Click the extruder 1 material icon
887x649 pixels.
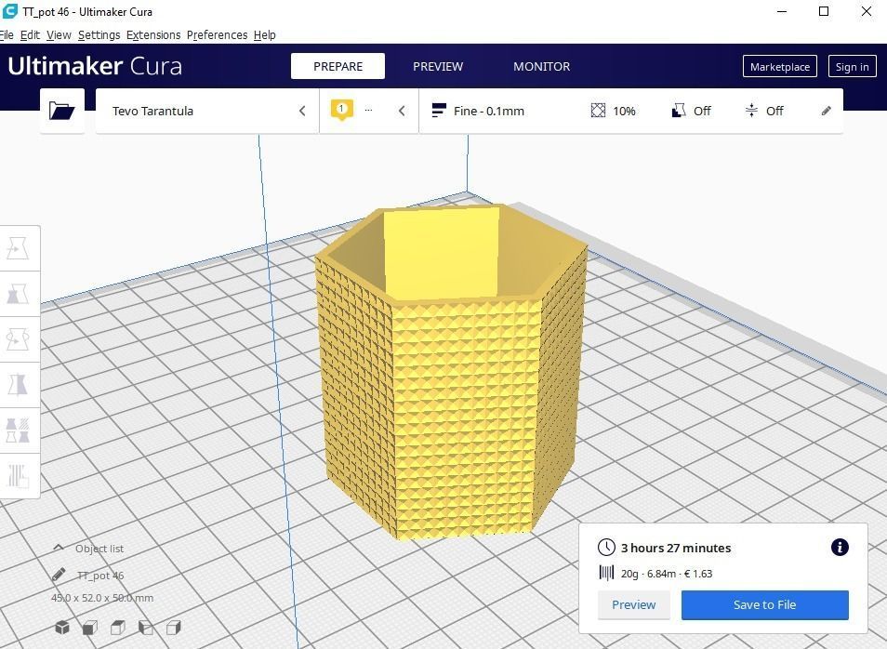click(x=341, y=109)
